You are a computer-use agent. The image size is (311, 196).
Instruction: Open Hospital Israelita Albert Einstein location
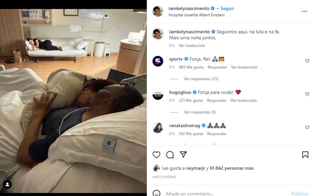coord(197,15)
